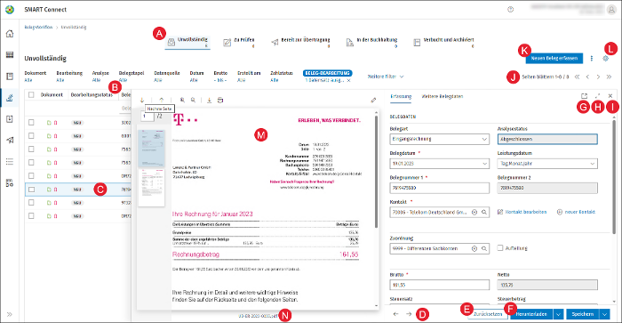Expand the Weitere Filter dropdown
The width and height of the screenshot is (622, 323).
(386, 77)
